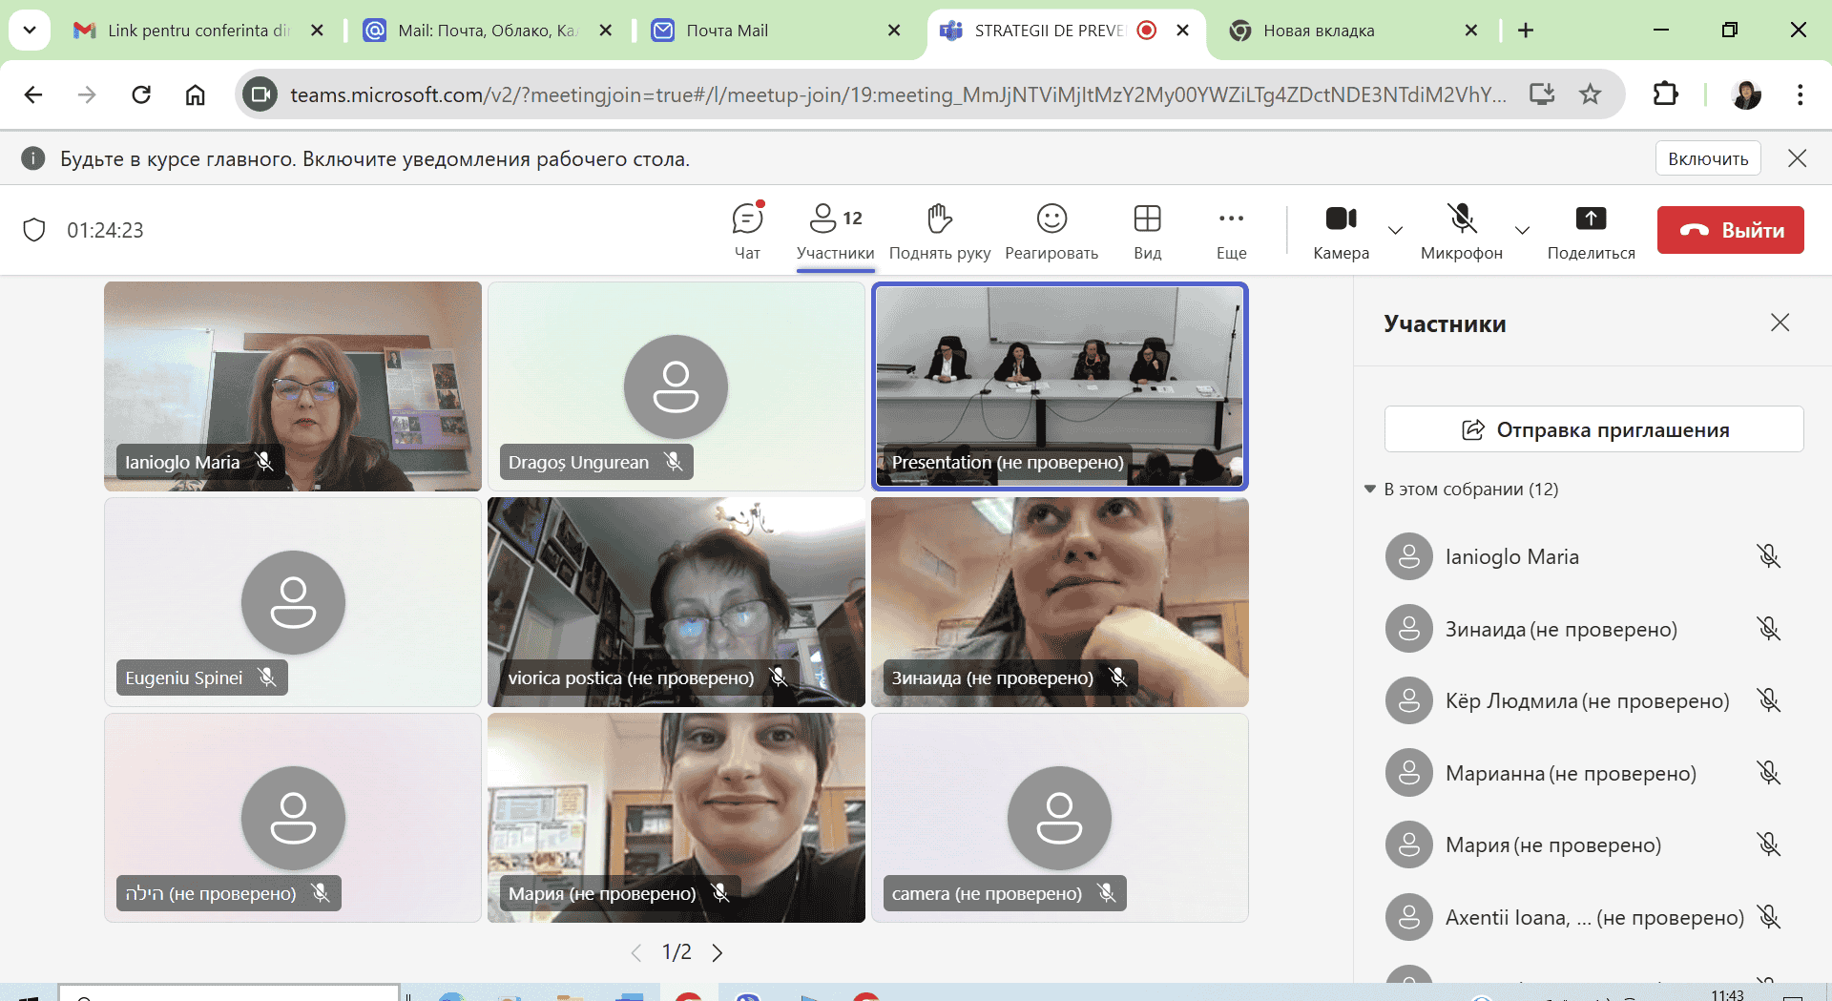This screenshot has width=1832, height=1001.
Task: Expand the camera options dropdown arrow
Action: pos(1395,230)
